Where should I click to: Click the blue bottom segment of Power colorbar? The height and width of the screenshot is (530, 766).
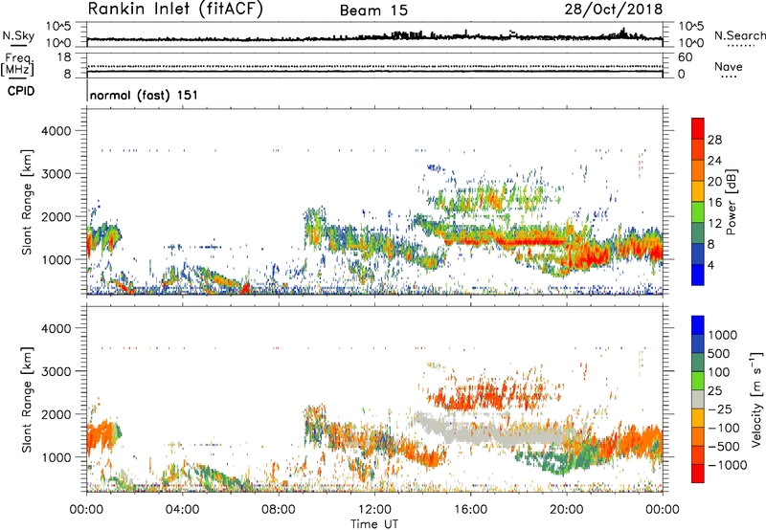(698, 275)
